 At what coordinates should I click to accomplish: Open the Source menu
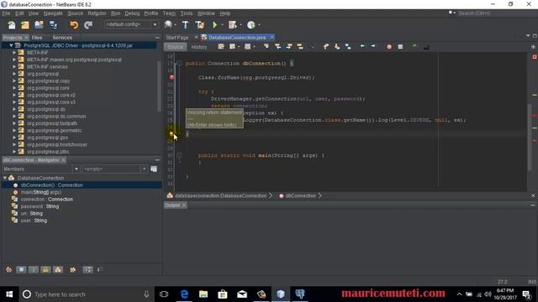76,13
